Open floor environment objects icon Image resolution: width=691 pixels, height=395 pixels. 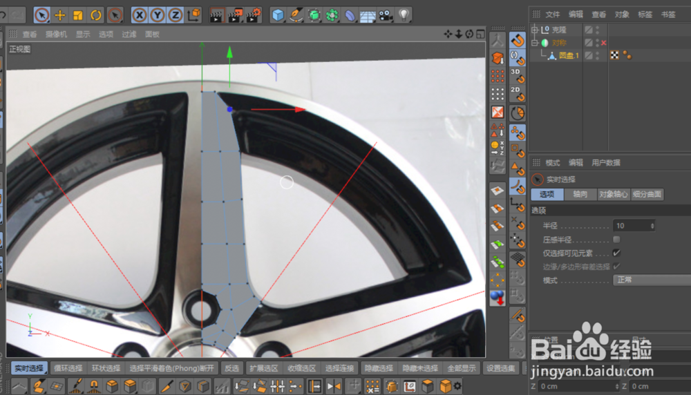pyautogui.click(x=368, y=16)
